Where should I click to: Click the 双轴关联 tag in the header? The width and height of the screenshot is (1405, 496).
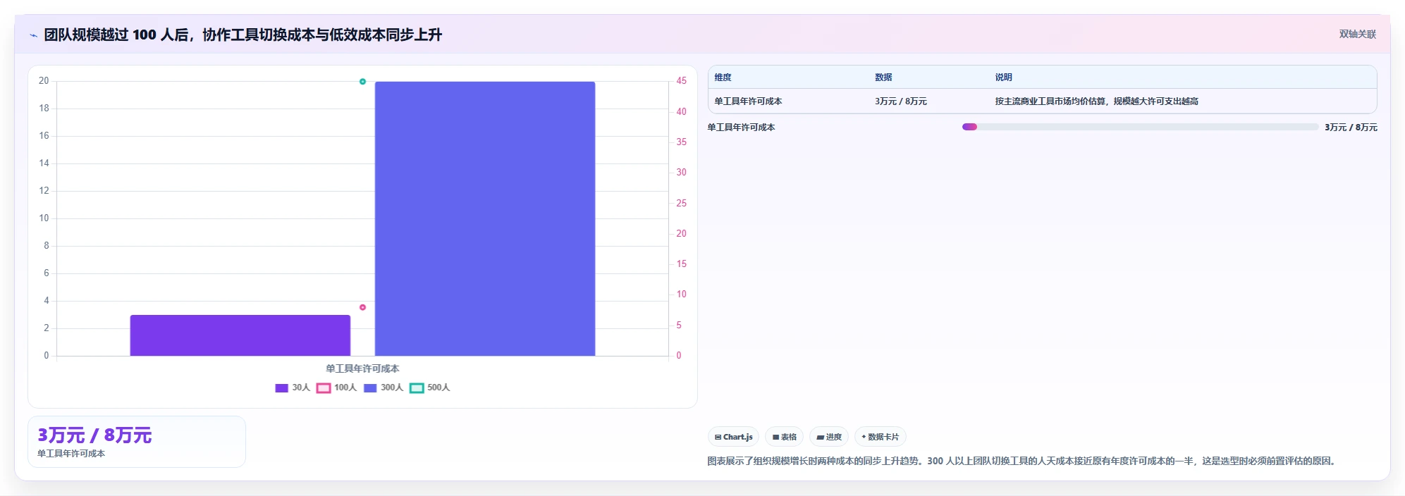click(1357, 34)
